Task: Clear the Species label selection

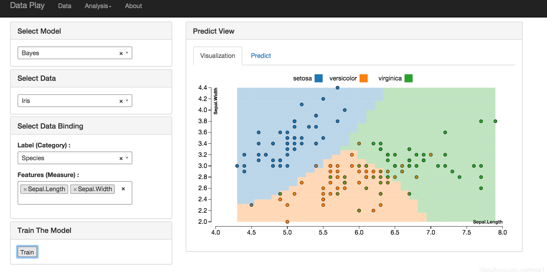Action: [x=121, y=159]
